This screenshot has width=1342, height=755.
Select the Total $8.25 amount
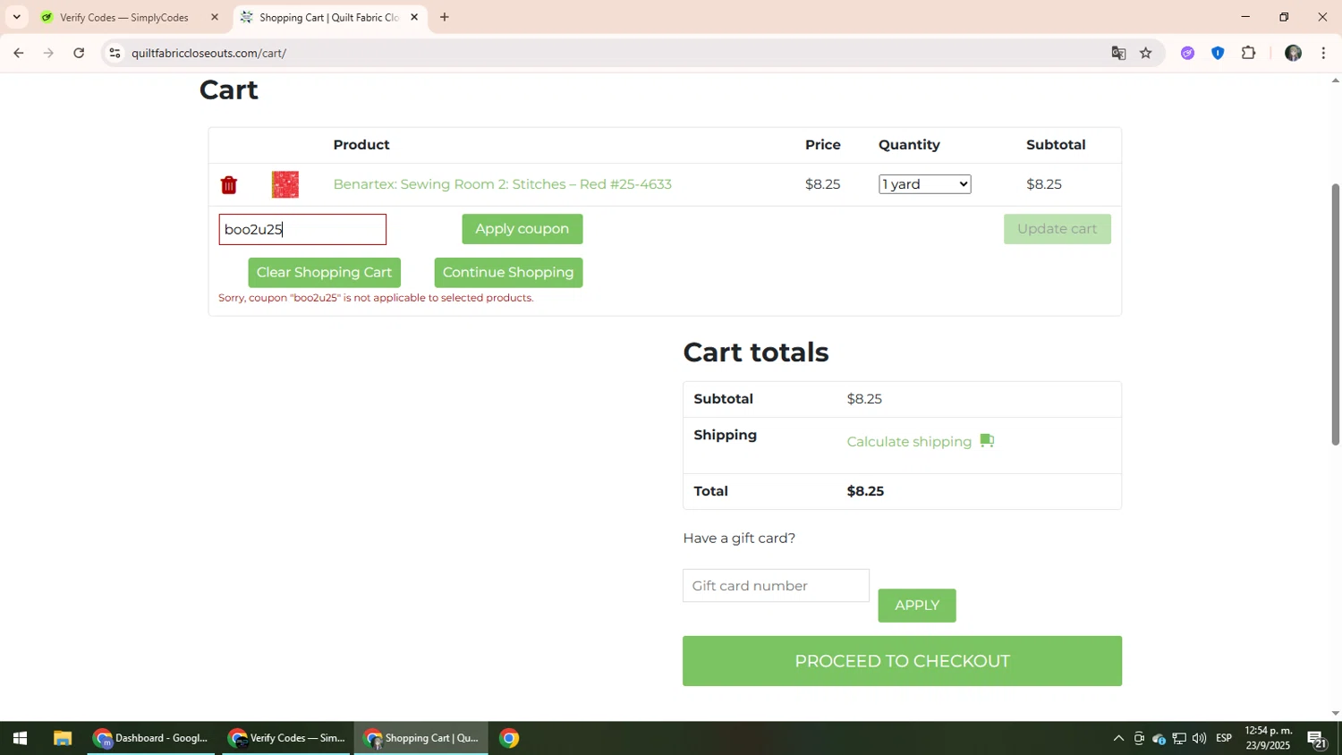[865, 491]
